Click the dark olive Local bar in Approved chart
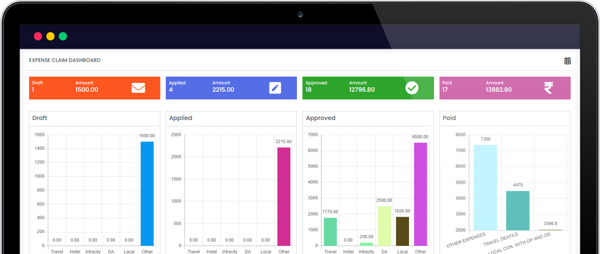The width and height of the screenshot is (600, 254). pos(402,231)
